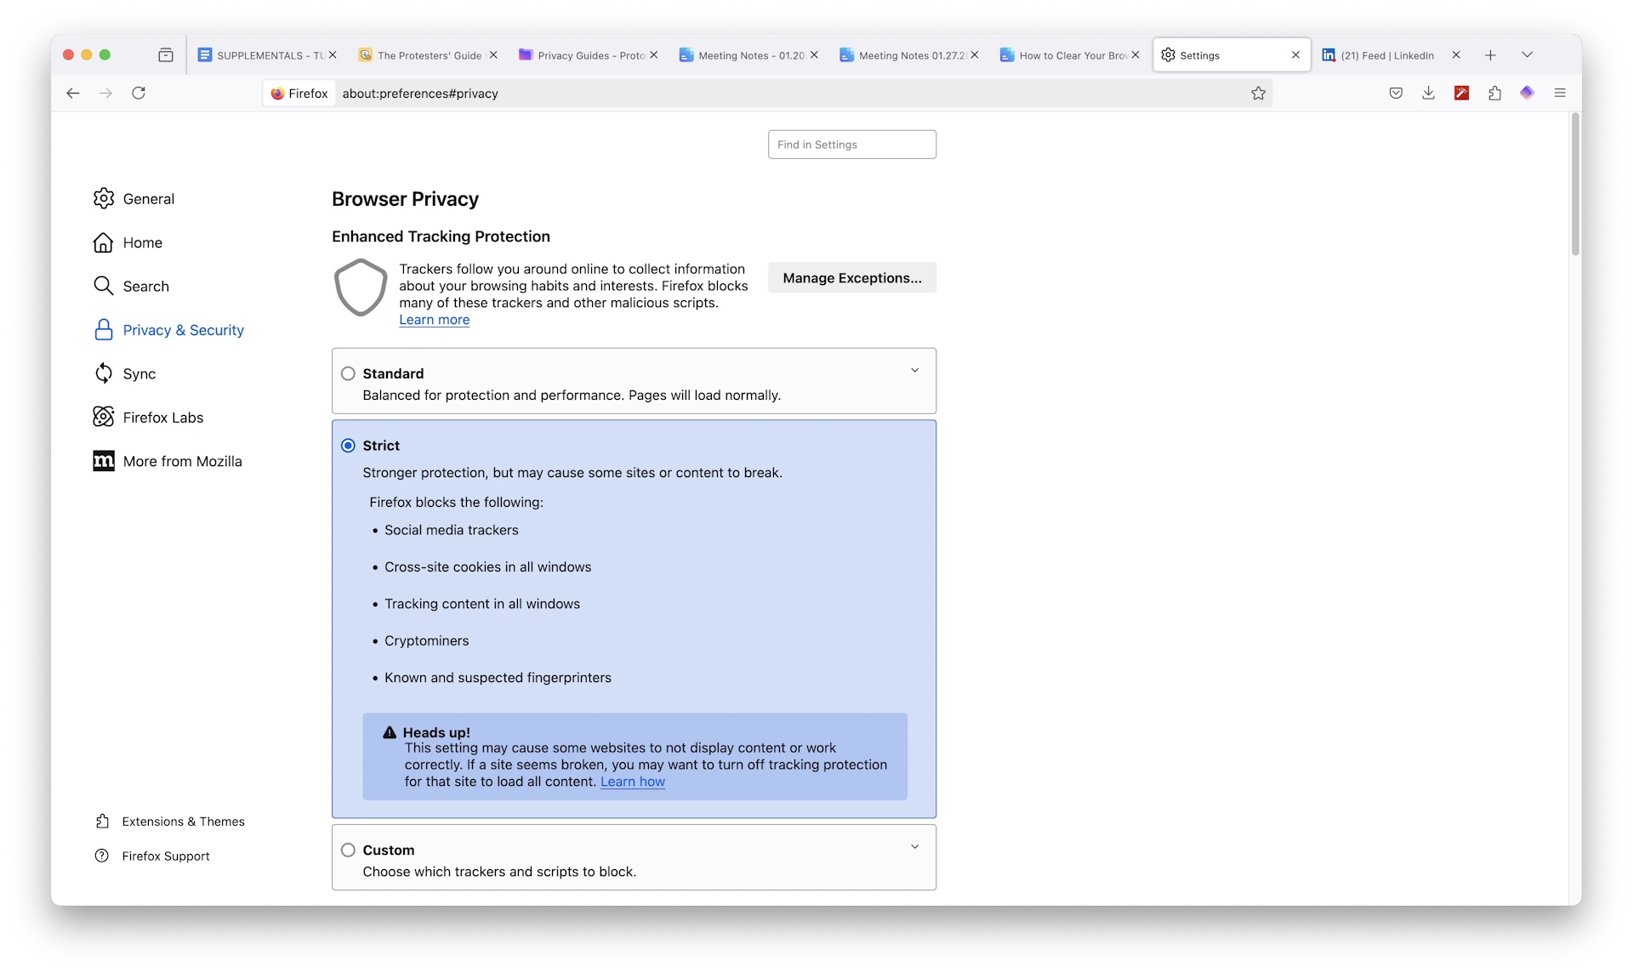
Task: Open the Learn how link
Action: coord(633,782)
